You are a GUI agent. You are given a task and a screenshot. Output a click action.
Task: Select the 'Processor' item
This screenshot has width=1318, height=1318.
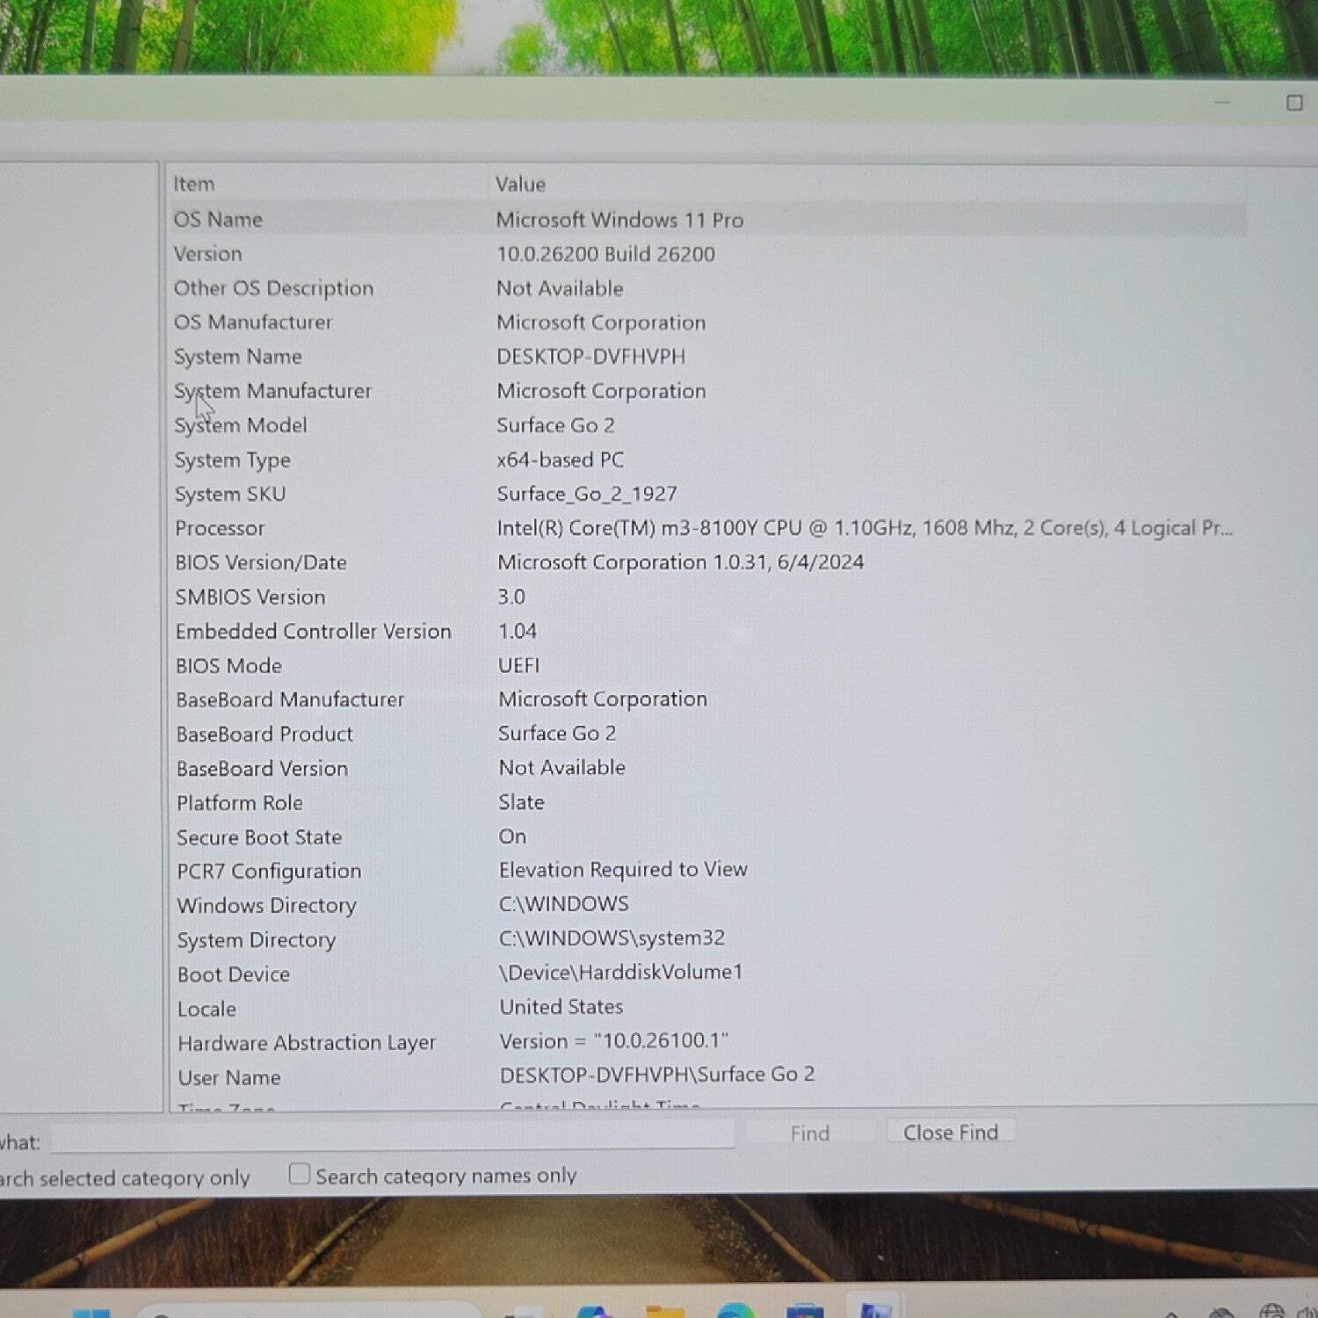pyautogui.click(x=220, y=528)
